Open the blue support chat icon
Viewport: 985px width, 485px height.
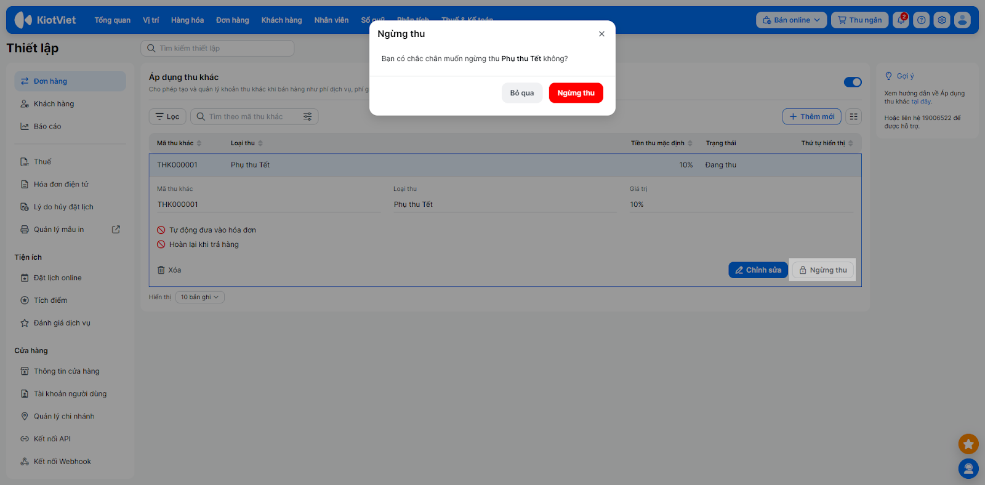(968, 469)
